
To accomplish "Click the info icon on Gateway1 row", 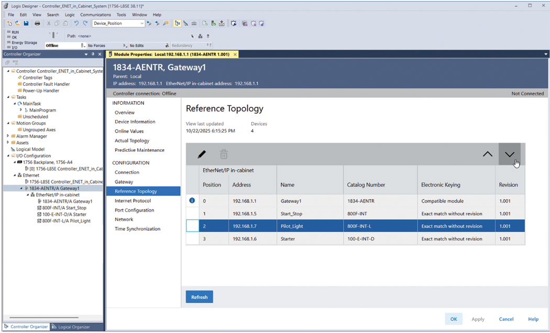I will pyautogui.click(x=192, y=201).
